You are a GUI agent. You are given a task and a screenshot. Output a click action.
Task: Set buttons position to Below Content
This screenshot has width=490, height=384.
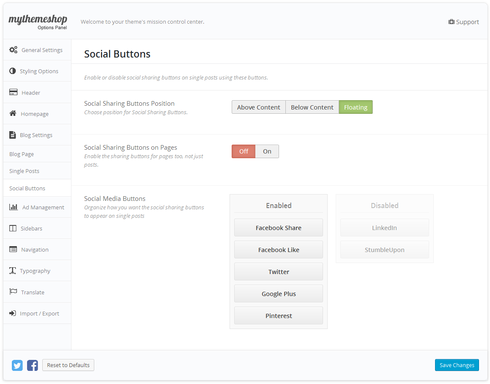[x=312, y=107]
